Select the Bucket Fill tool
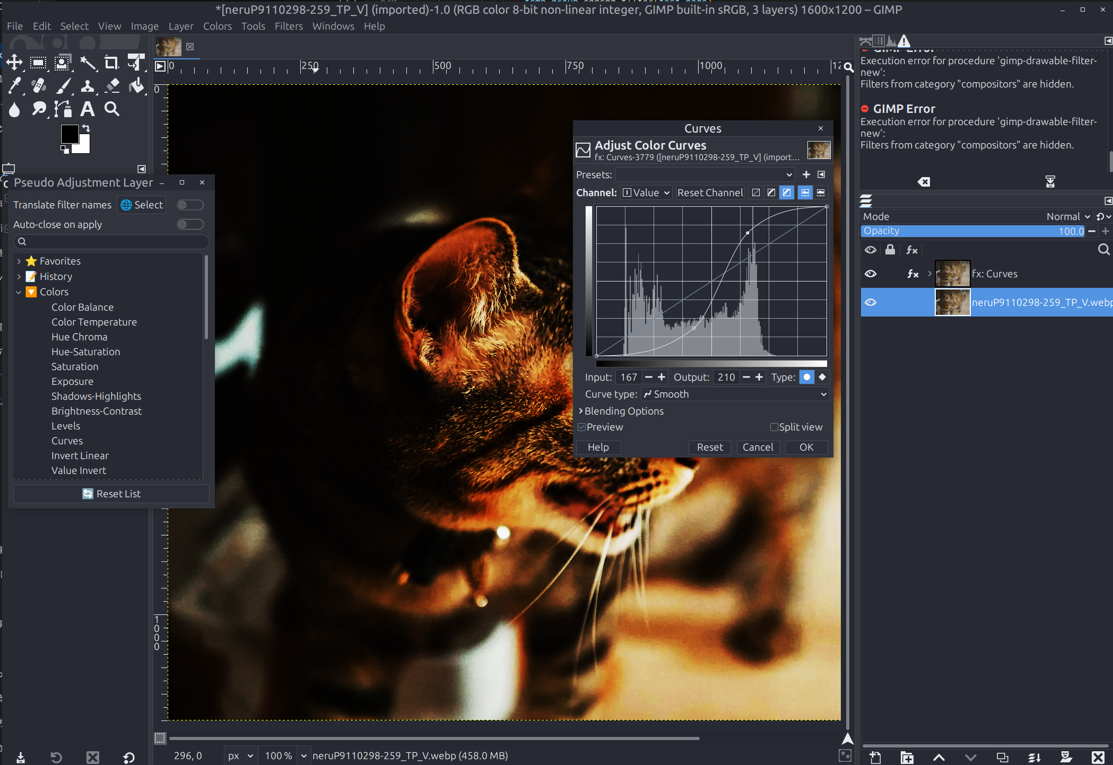Viewport: 1113px width, 765px height. [137, 85]
